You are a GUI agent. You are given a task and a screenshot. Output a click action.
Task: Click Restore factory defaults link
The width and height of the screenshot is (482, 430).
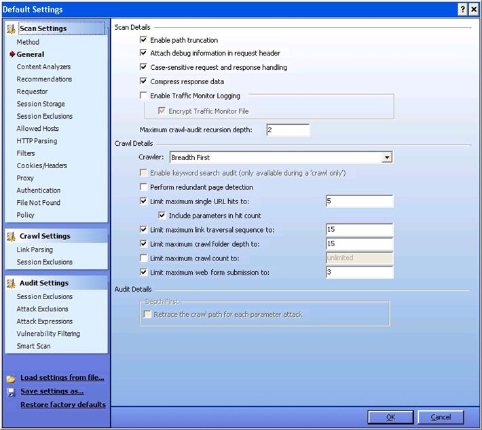click(63, 405)
